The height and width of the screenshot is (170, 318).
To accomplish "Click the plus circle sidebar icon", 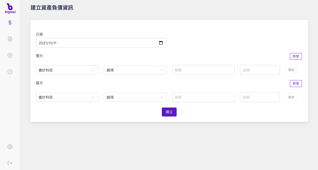I will (10, 55).
